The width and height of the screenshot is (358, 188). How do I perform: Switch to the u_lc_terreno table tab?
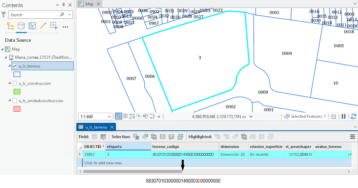pyautogui.click(x=96, y=127)
